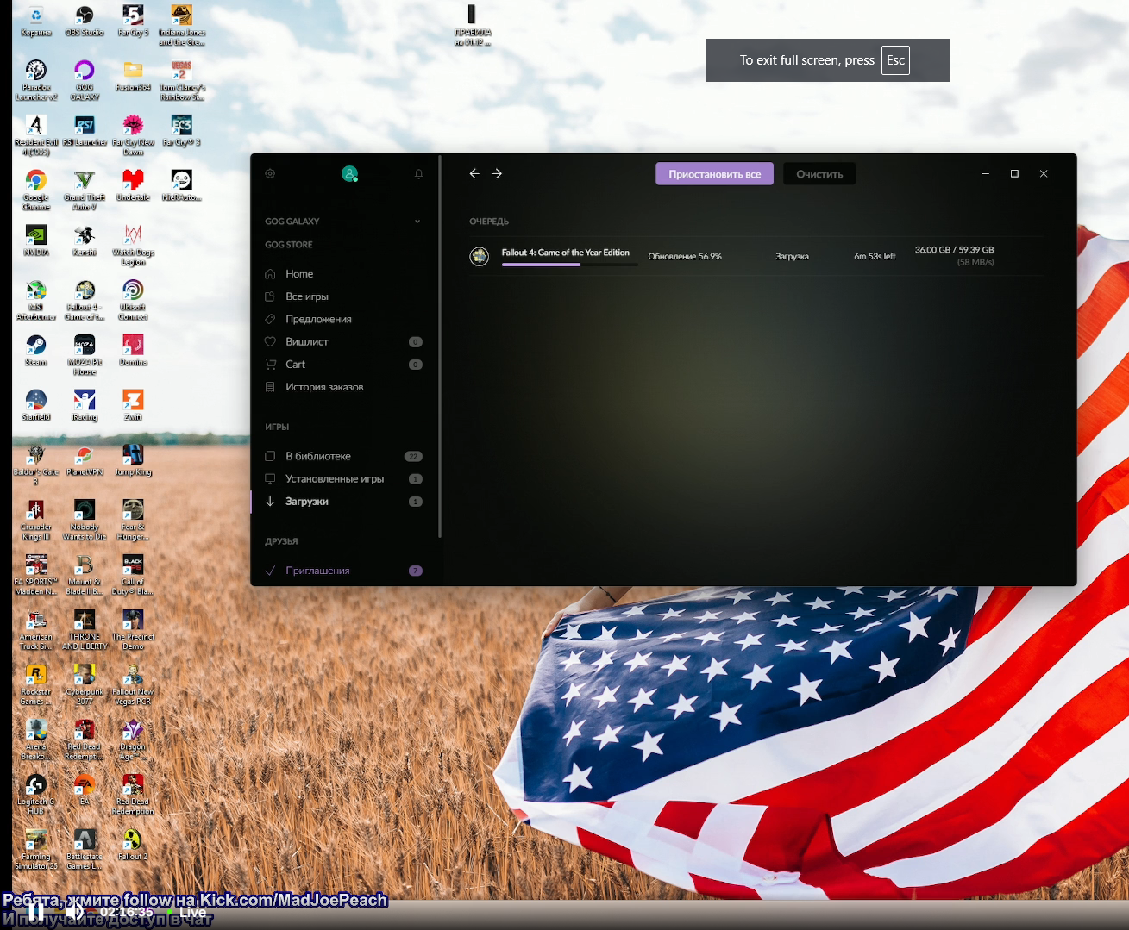Select the Farming Simulator 25 desktop icon
The width and height of the screenshot is (1129, 930).
(x=36, y=849)
